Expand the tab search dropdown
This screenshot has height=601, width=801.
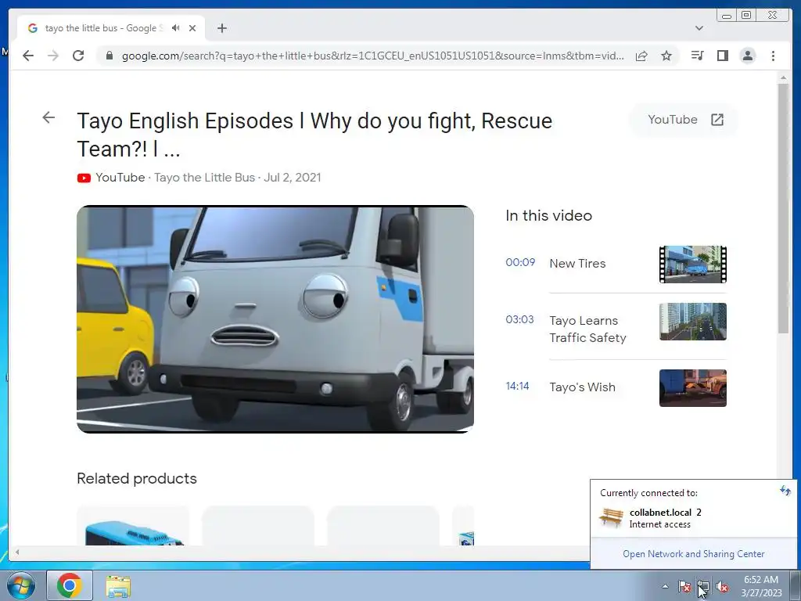pos(699,28)
